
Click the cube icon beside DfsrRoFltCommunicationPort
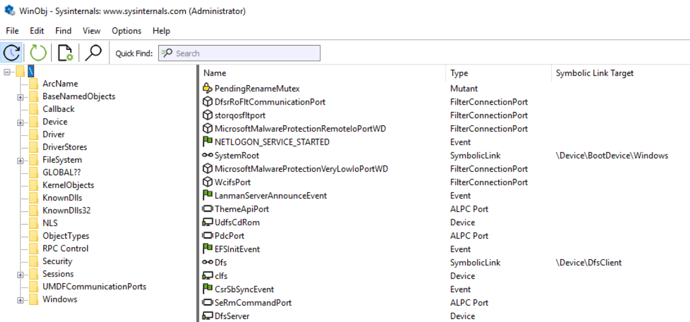pyautogui.click(x=207, y=102)
